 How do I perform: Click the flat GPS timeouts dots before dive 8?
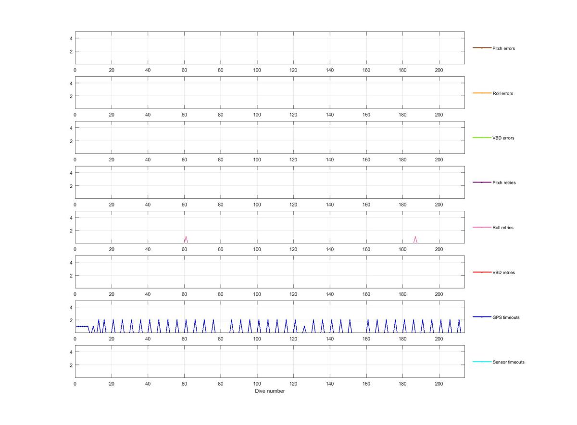(82, 327)
